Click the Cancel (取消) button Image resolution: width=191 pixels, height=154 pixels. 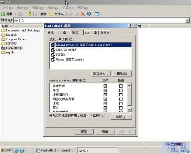tap(105, 131)
